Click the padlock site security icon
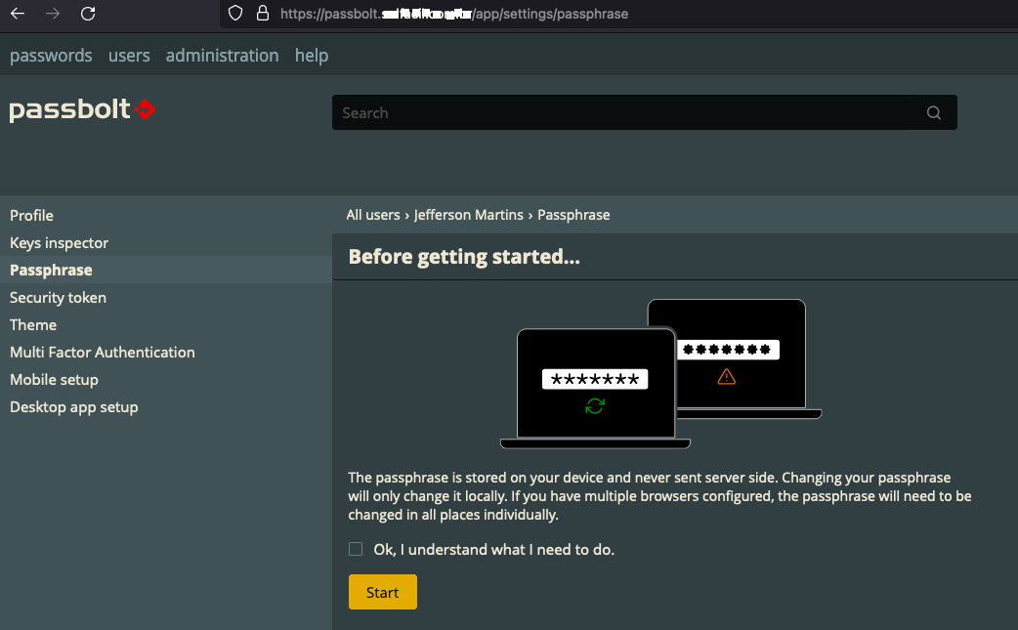 pyautogui.click(x=262, y=14)
